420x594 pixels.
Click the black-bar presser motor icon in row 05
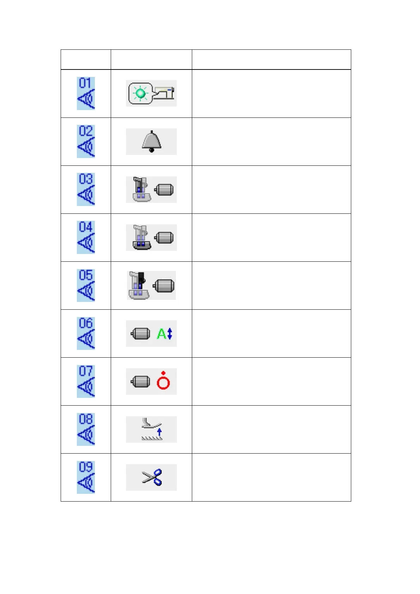pyautogui.click(x=151, y=285)
